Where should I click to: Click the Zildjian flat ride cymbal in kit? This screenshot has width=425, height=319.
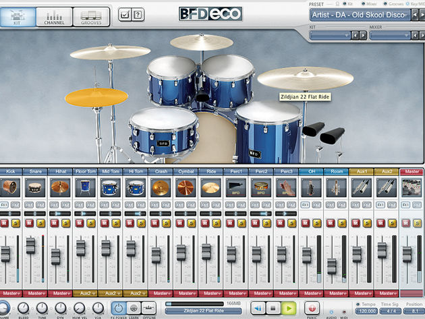306,79
